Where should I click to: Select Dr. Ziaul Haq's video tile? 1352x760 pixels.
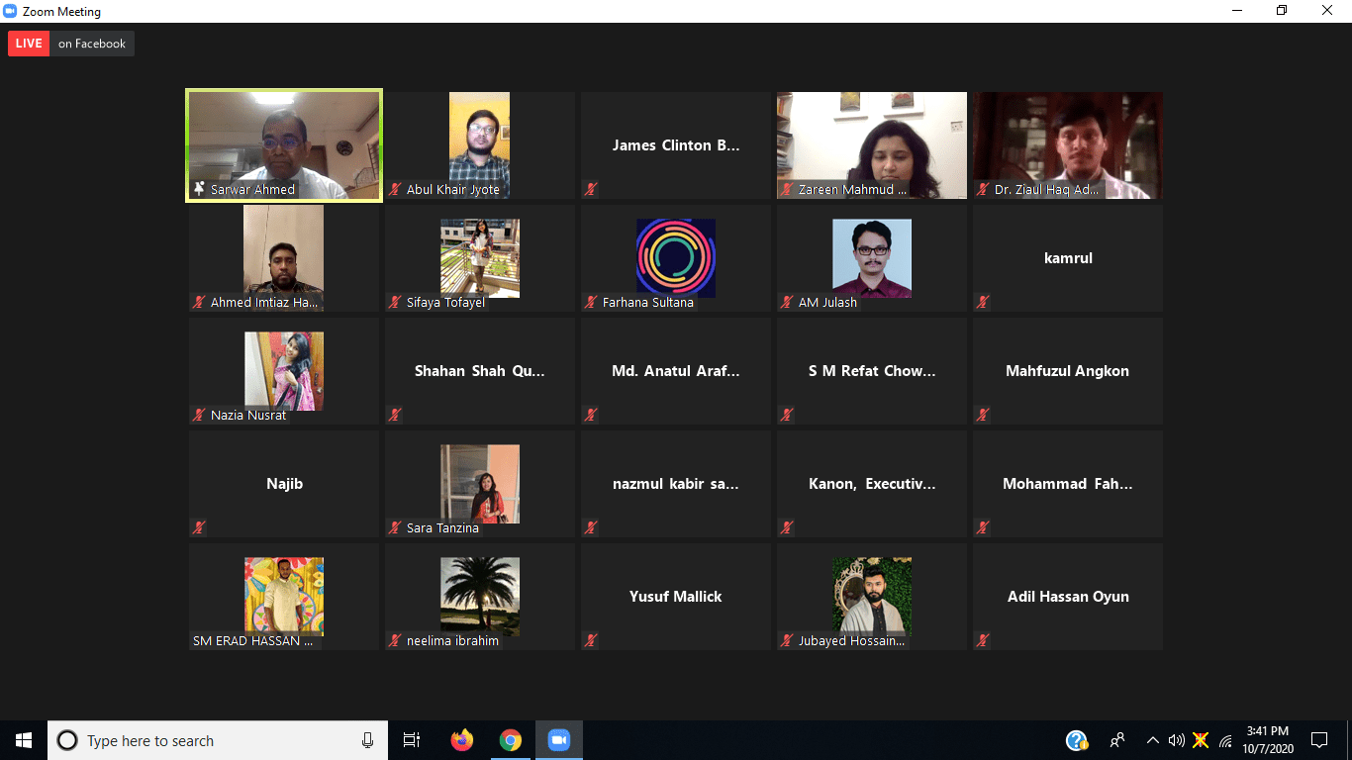click(x=1068, y=144)
